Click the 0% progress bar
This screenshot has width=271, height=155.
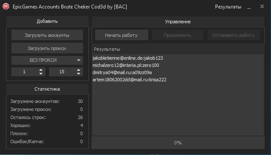(178, 143)
